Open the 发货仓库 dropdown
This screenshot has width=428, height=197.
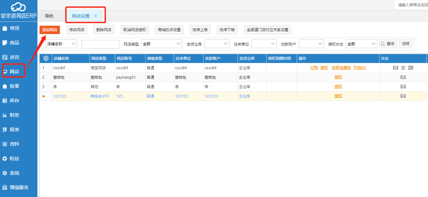[x=217, y=44]
